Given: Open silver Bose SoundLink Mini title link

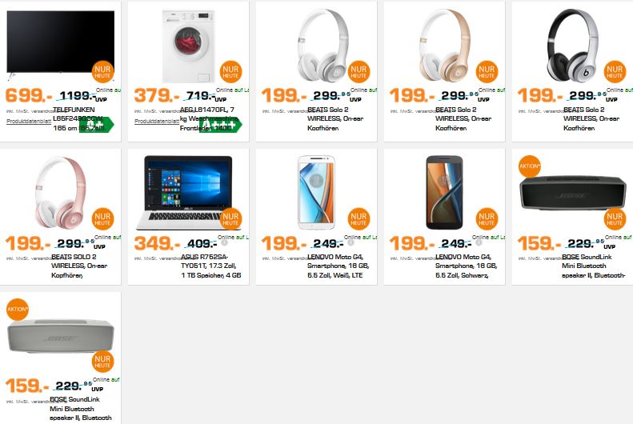Looking at the screenshot, I should click(x=80, y=408).
